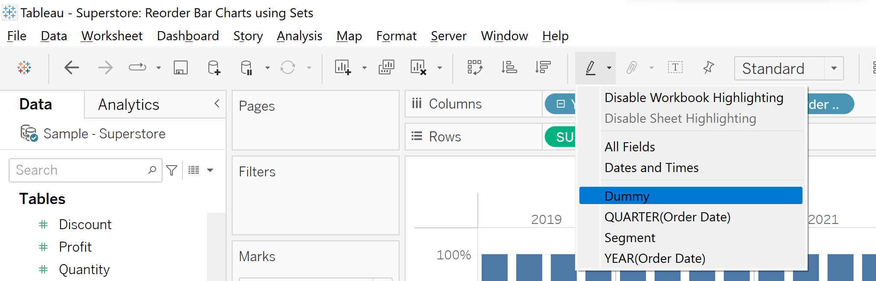This screenshot has width=876, height=281.
Task: Open the New worksheet dropdown arrow
Action: [x=364, y=68]
